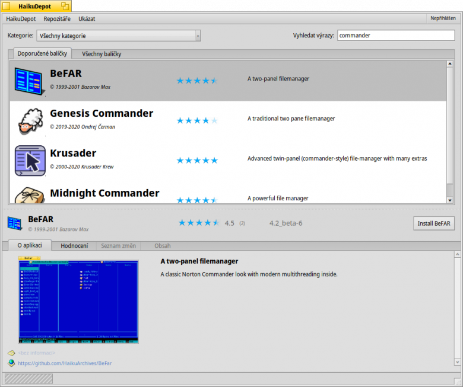Click the BeFAR screenshot thumbnail
Screen dimensions: 463x387
78,300
